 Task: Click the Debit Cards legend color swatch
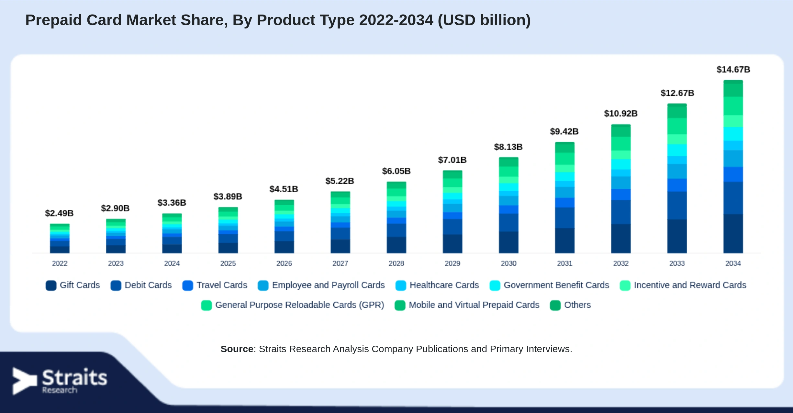pyautogui.click(x=116, y=285)
